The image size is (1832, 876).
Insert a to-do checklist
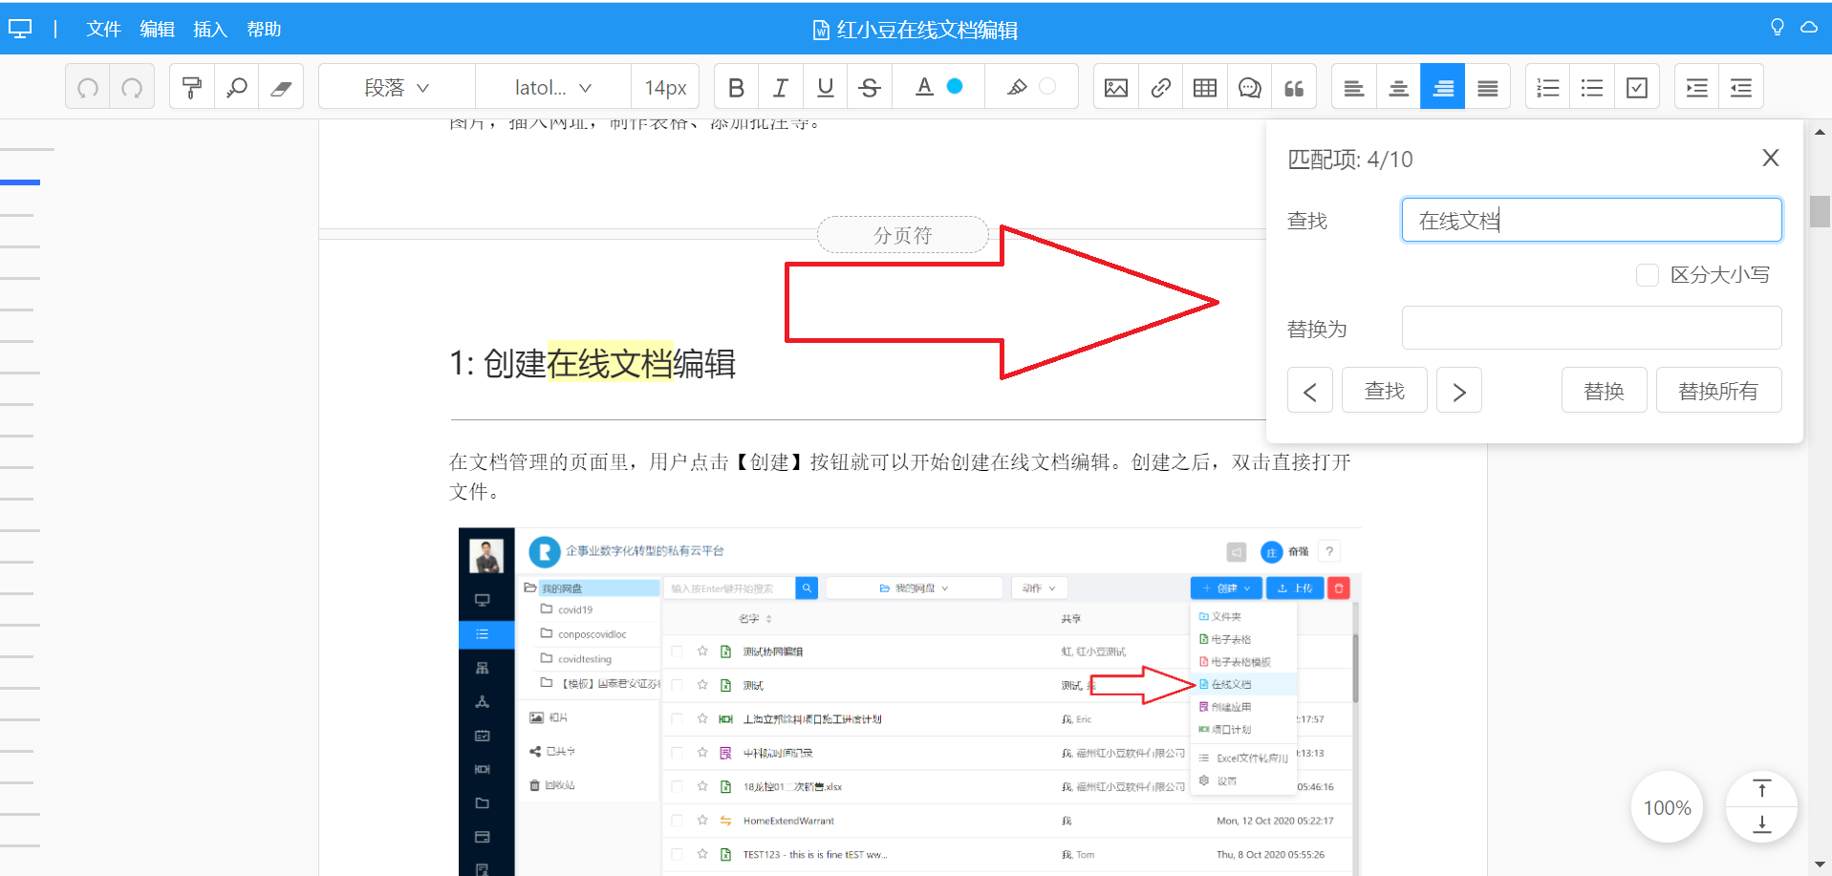pyautogui.click(x=1637, y=88)
